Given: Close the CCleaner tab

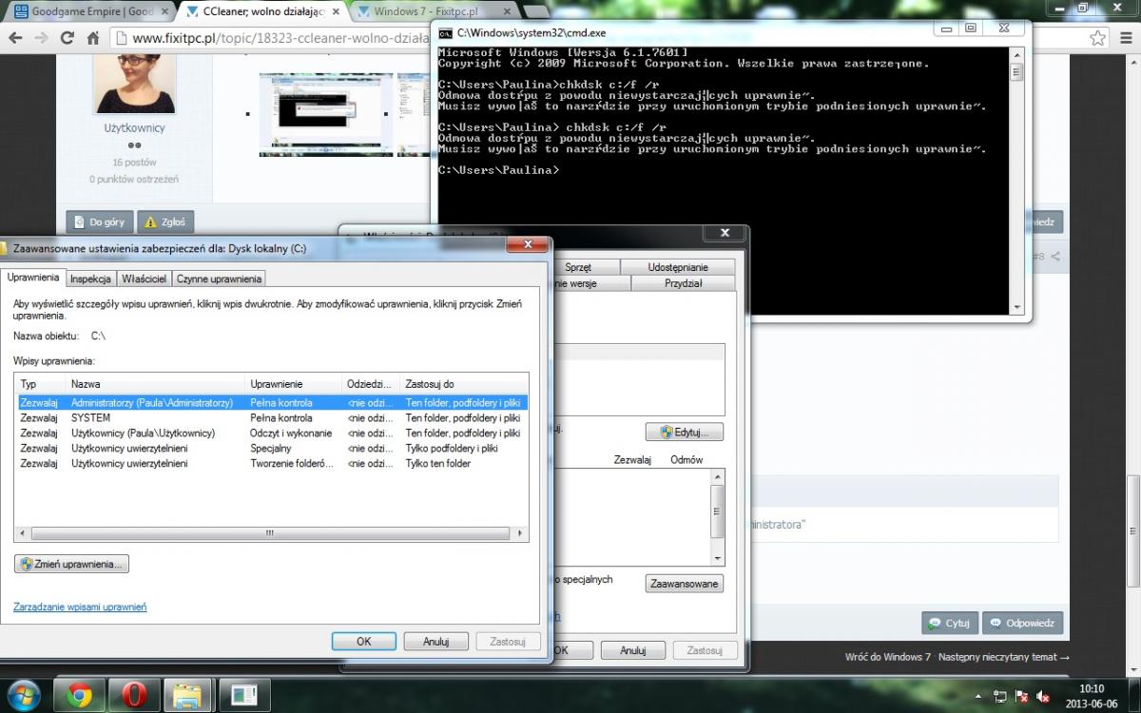Looking at the screenshot, I should click(x=338, y=11).
